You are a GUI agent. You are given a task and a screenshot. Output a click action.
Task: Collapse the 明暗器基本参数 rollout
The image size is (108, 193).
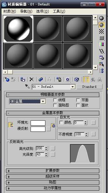(x=53, y=95)
